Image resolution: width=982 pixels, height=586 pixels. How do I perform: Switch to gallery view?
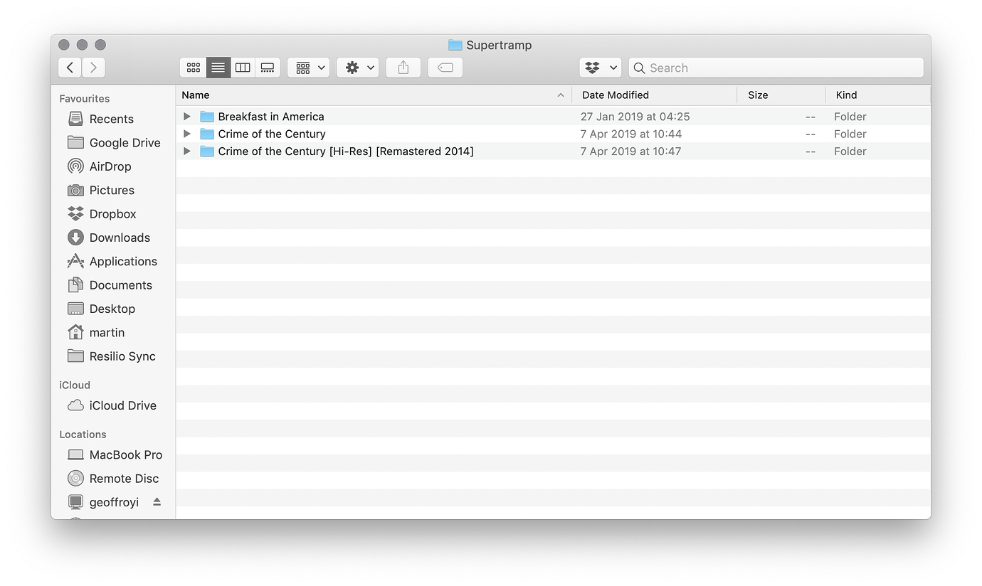(268, 67)
